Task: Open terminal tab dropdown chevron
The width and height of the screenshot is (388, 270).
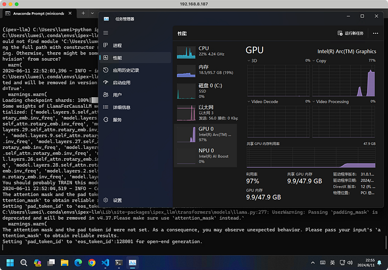Action: coord(93,13)
